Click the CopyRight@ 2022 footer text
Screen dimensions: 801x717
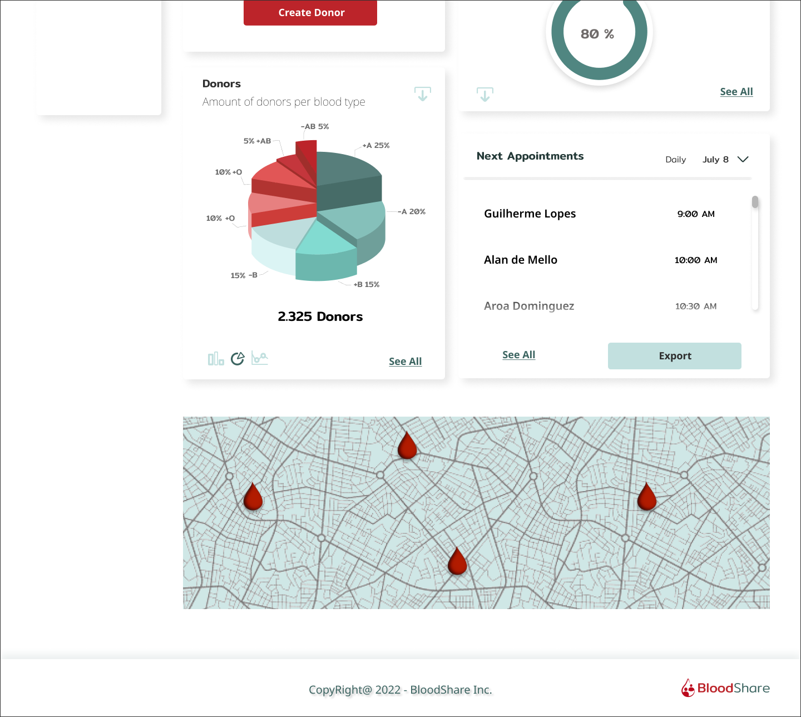pos(400,690)
